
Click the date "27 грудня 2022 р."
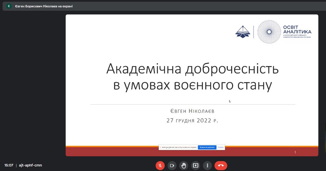193,120
